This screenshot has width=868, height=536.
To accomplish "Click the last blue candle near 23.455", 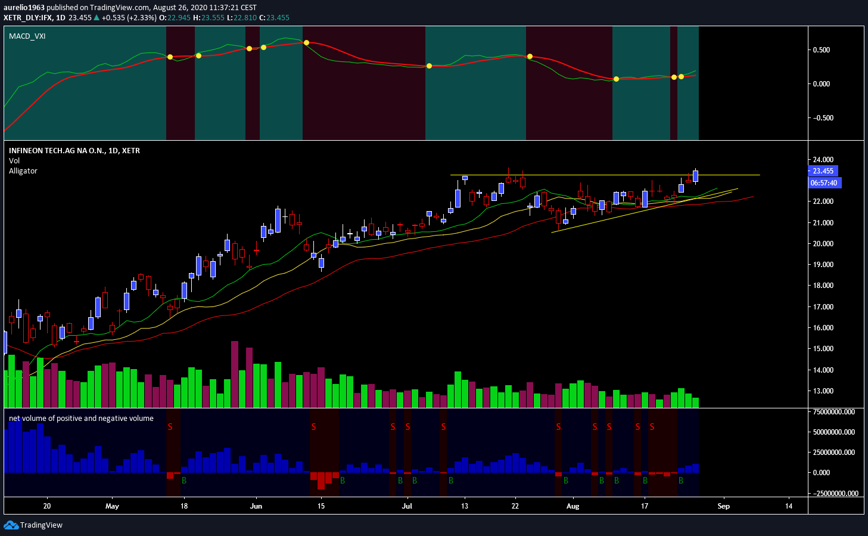I will [x=695, y=176].
